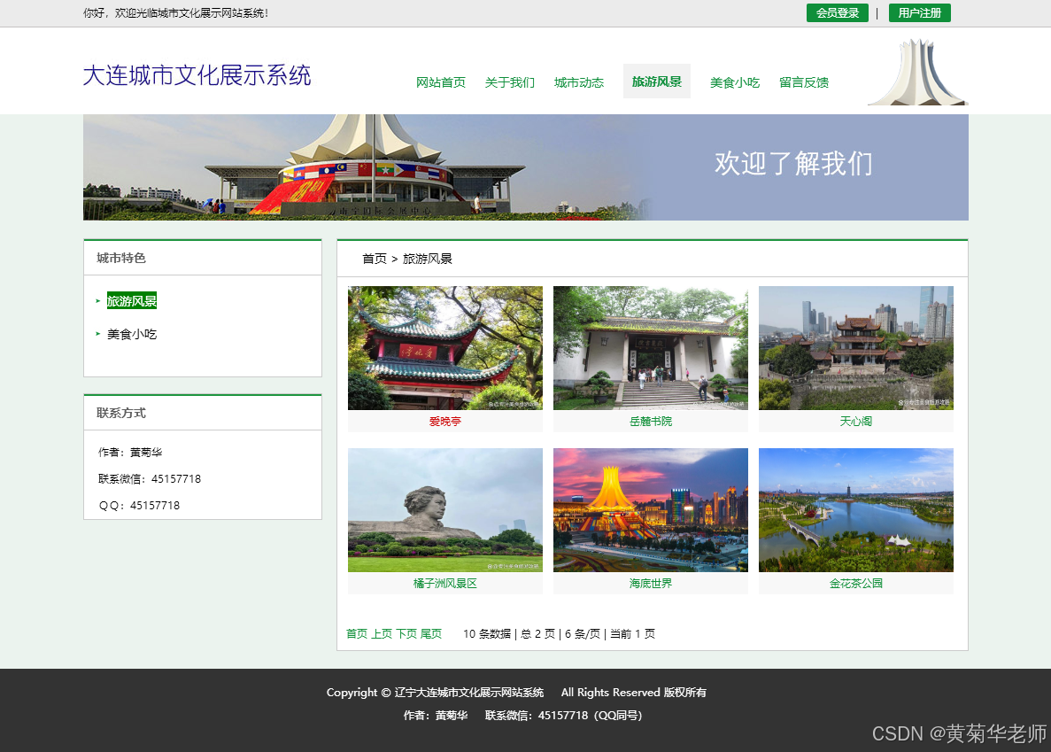
Task: Click the QQ:45157718 sidebar text
Action: [139, 506]
